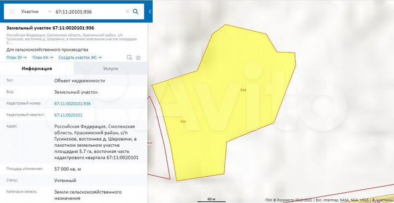The image size is (394, 203).
Task: Add parcel to favorites with star icon
Action: [138, 57]
